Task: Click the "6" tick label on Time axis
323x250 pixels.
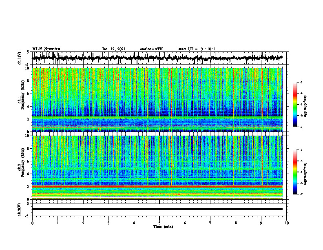Action: point(185,223)
